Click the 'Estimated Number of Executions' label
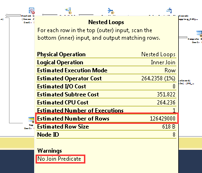202x173 pixels. pyautogui.click(x=80, y=111)
